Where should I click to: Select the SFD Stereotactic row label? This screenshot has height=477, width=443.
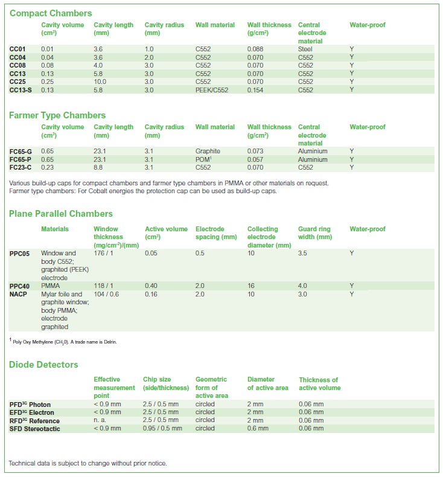(x=34, y=429)
